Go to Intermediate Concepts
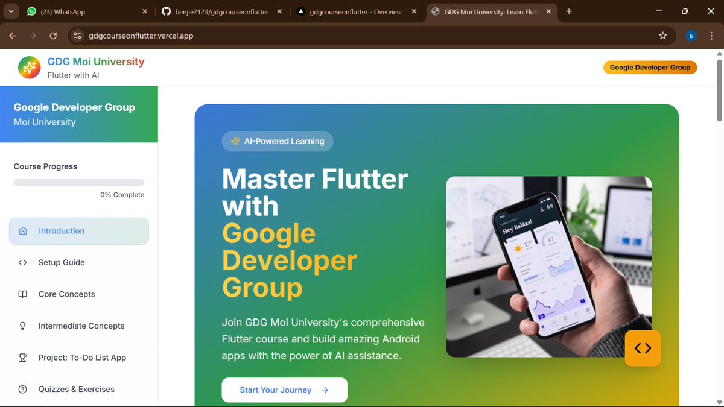This screenshot has height=407, width=724. pyautogui.click(x=79, y=326)
